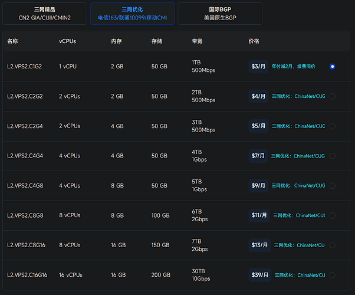Viewport: 355px width, 295px height.
Task: Pick the L2.VPS2.C16G16 plan radio button
Action: 333,275
